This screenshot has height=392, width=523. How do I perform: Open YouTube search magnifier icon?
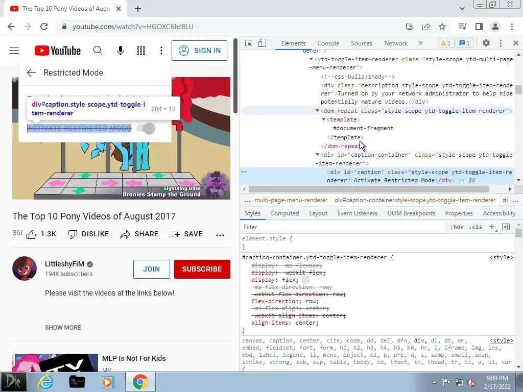pos(98,51)
